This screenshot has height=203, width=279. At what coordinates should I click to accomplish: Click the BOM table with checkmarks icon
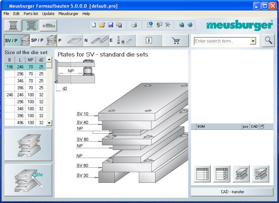point(222,174)
